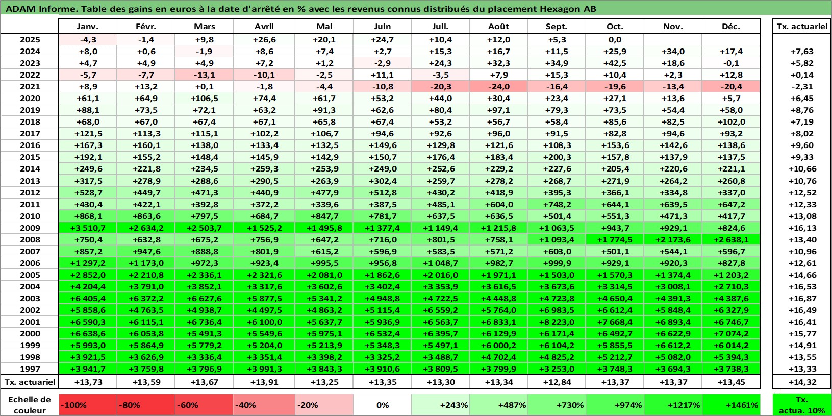Screen dimensions: 832x416
Task: Click the +34,0 cell for November 2024
Action: (x=673, y=52)
